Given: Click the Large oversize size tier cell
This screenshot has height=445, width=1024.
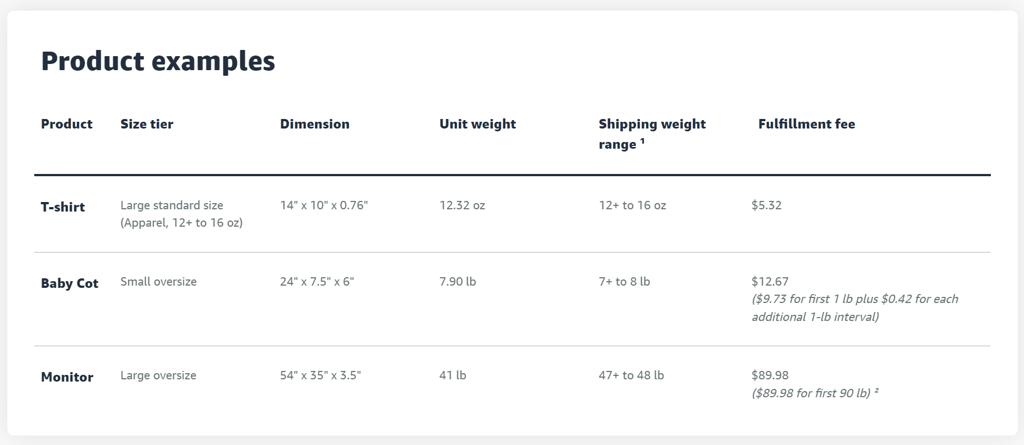Looking at the screenshot, I should (158, 375).
